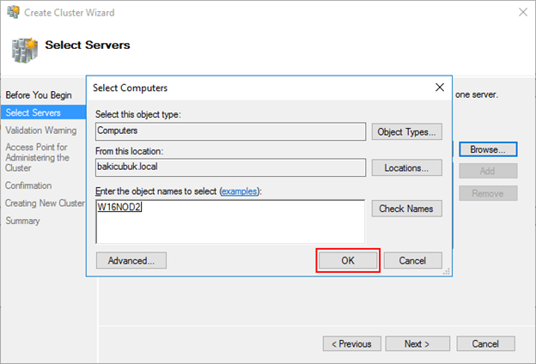This screenshot has height=364, width=536.
Task: Close the Select Computers dialog
Action: 440,88
